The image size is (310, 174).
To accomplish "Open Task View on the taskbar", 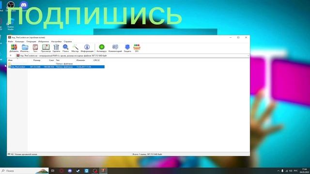I will coord(53,171).
